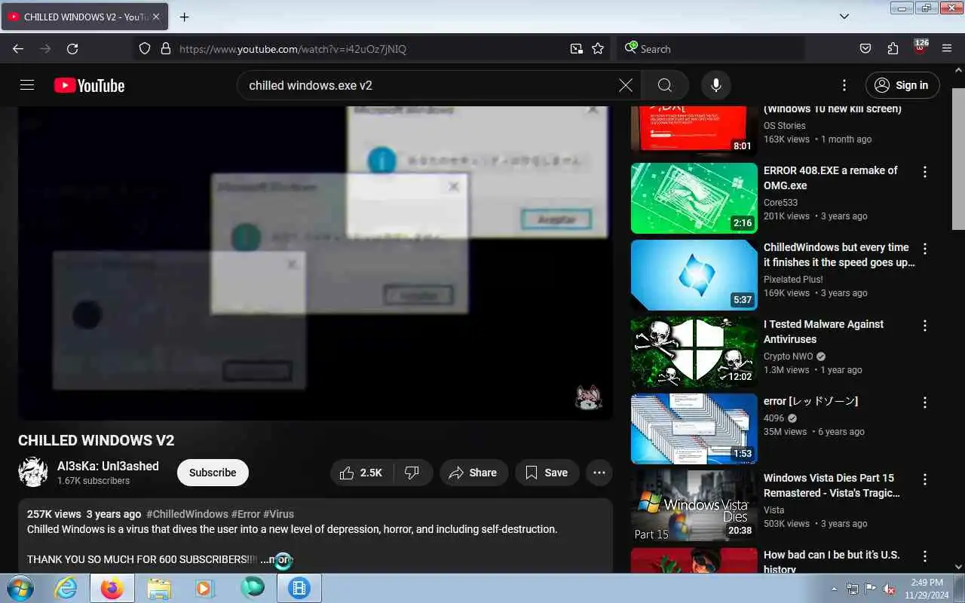The image size is (965, 603).
Task: Click the Firefox Search box
Action: (x=709, y=49)
